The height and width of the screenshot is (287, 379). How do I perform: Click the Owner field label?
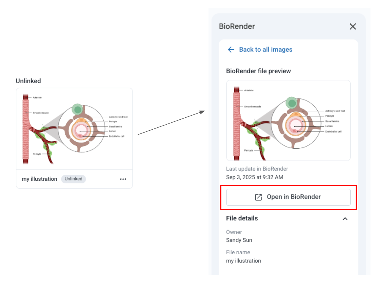pyautogui.click(x=234, y=232)
